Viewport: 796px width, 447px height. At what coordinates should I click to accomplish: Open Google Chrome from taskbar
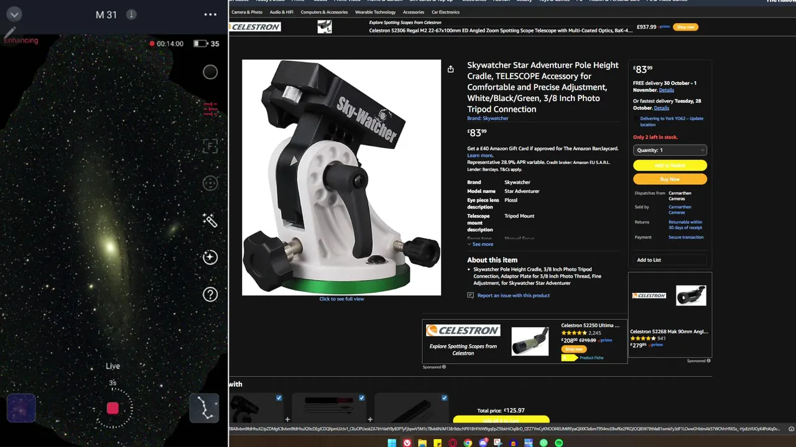point(468,443)
